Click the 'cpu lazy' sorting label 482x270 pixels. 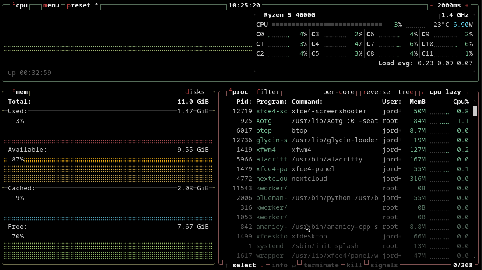[x=445, y=92]
